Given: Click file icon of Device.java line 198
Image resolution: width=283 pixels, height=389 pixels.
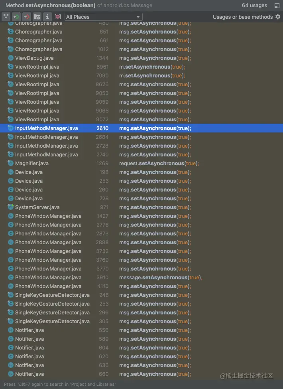Looking at the screenshot, I should pos(10,172).
